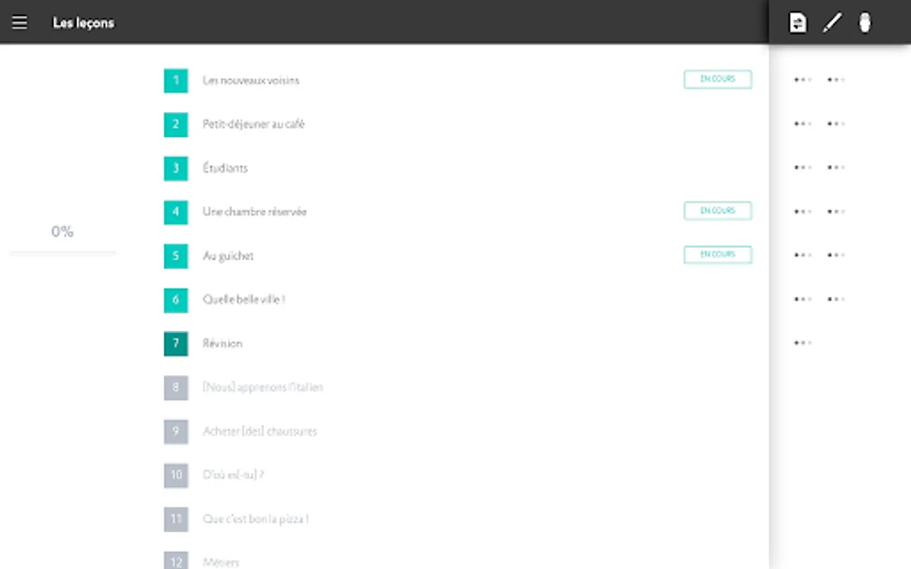Image resolution: width=911 pixels, height=569 pixels.
Task: Open lesson number 6 badge
Action: [176, 300]
